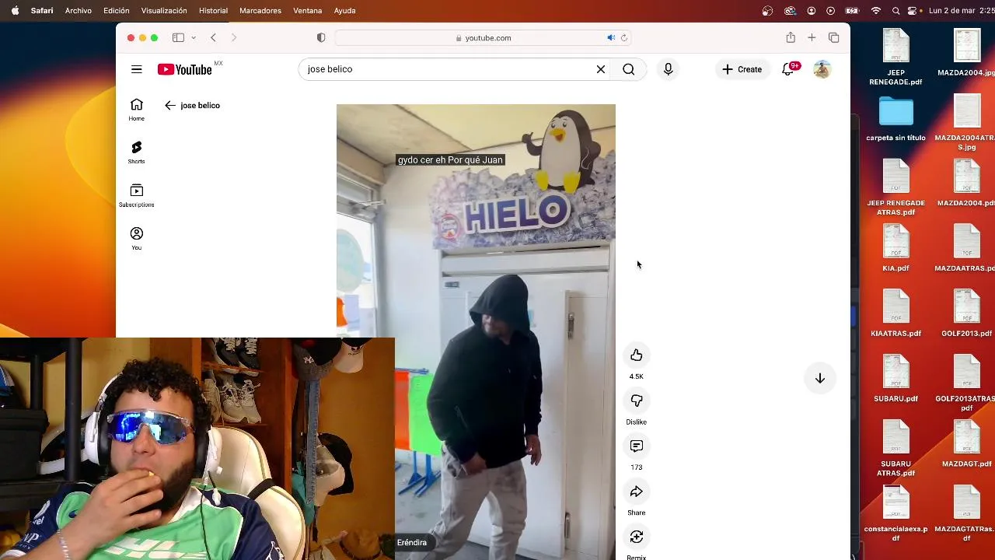Open Spotlight search in menu bar

pos(895,10)
